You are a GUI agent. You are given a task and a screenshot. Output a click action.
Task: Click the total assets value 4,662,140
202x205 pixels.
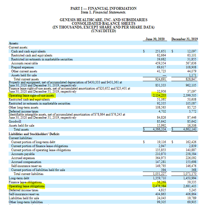pos(190,129)
